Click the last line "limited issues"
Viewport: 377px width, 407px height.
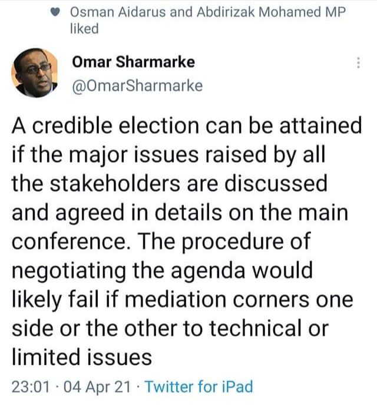(x=82, y=358)
